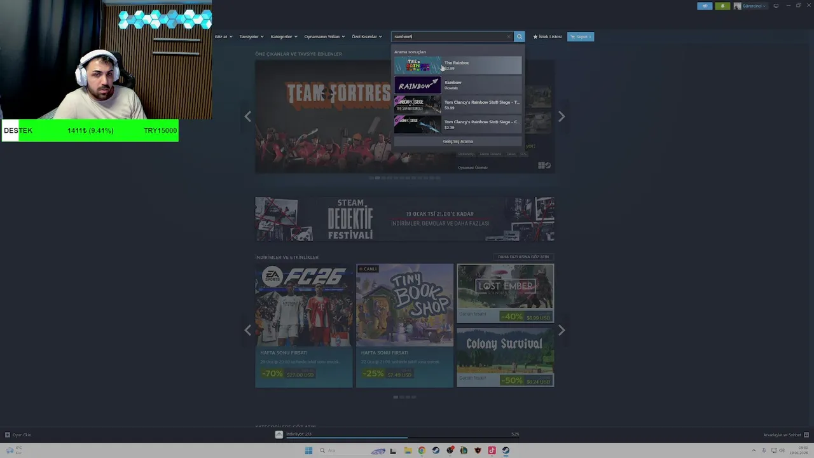
Task: Open the Tiny Book Shop deal card
Action: [404, 325]
